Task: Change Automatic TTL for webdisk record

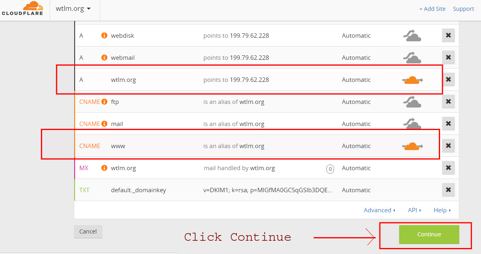Action: point(356,36)
